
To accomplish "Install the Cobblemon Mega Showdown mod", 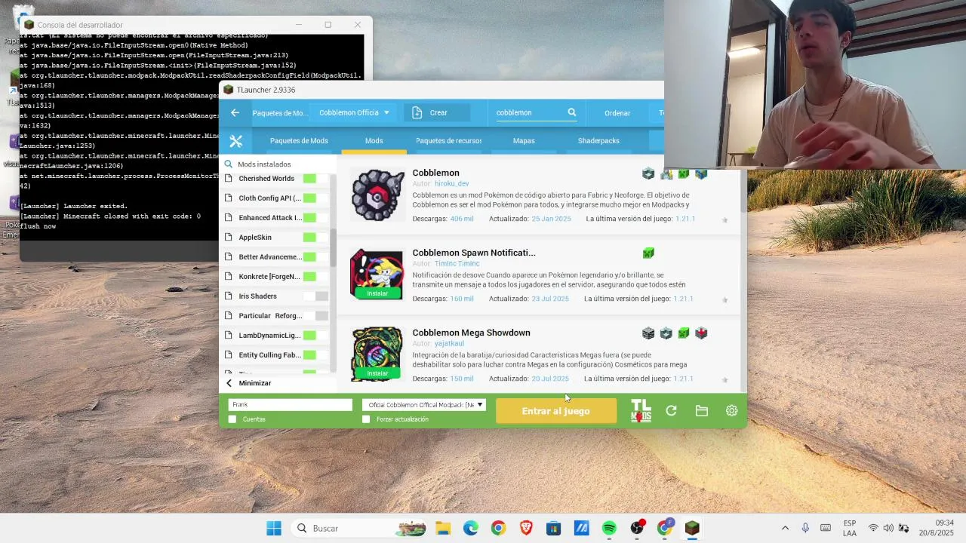I will pyautogui.click(x=377, y=373).
